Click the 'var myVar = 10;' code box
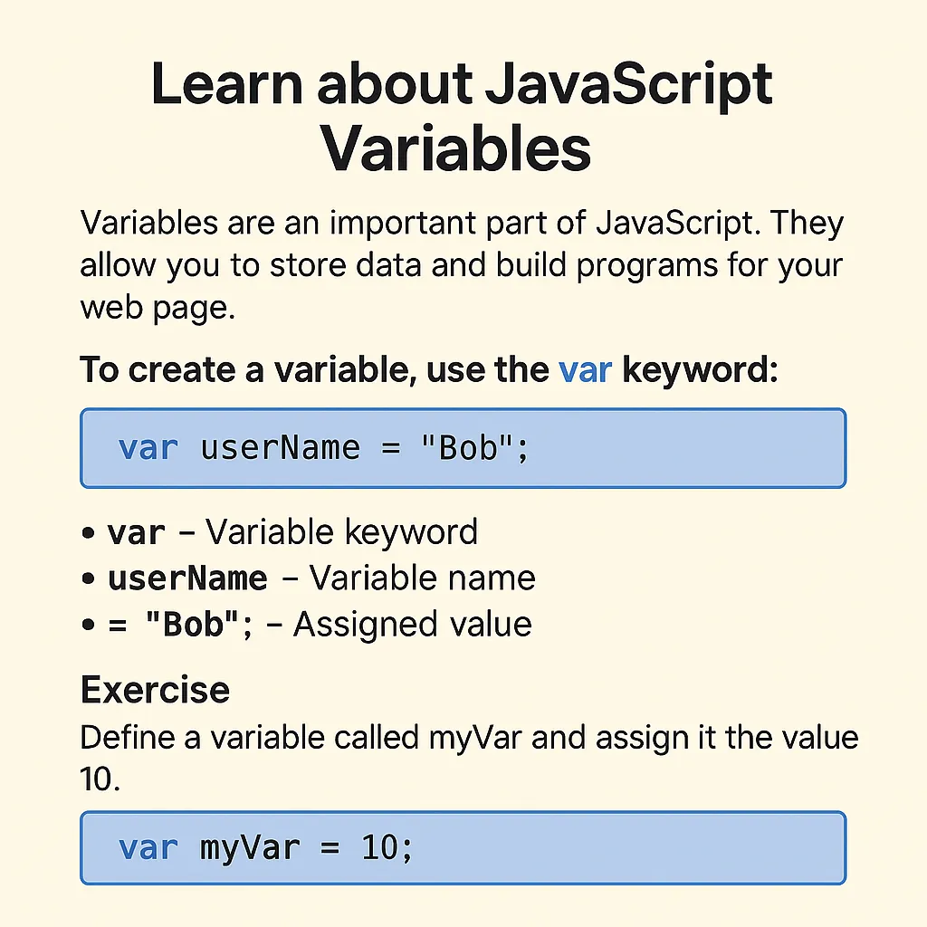Image resolution: width=927 pixels, height=927 pixels. (463, 847)
